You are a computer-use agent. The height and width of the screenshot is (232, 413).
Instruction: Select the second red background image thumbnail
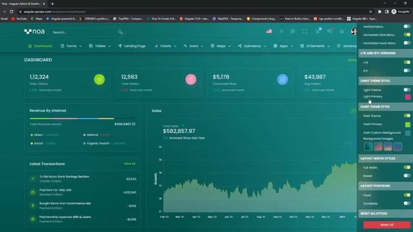(378, 146)
